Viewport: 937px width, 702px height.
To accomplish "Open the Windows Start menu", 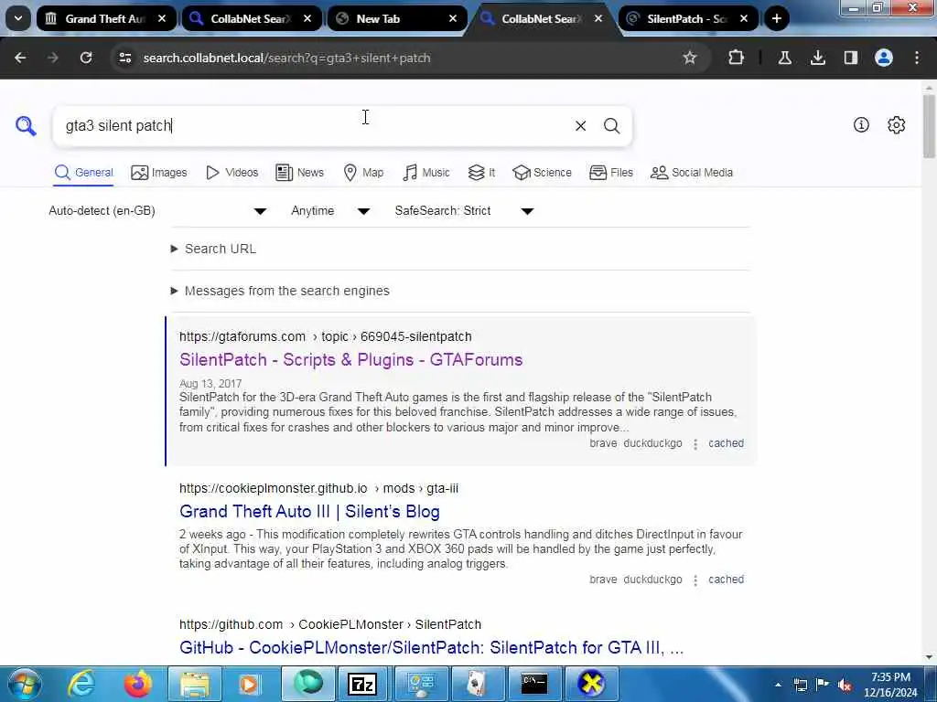I will (24, 684).
